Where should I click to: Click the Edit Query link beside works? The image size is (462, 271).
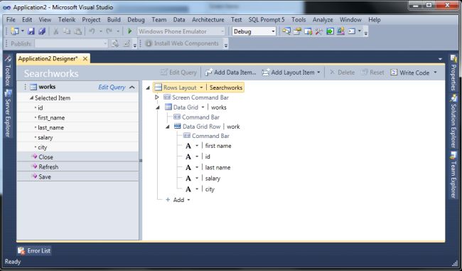[112, 87]
